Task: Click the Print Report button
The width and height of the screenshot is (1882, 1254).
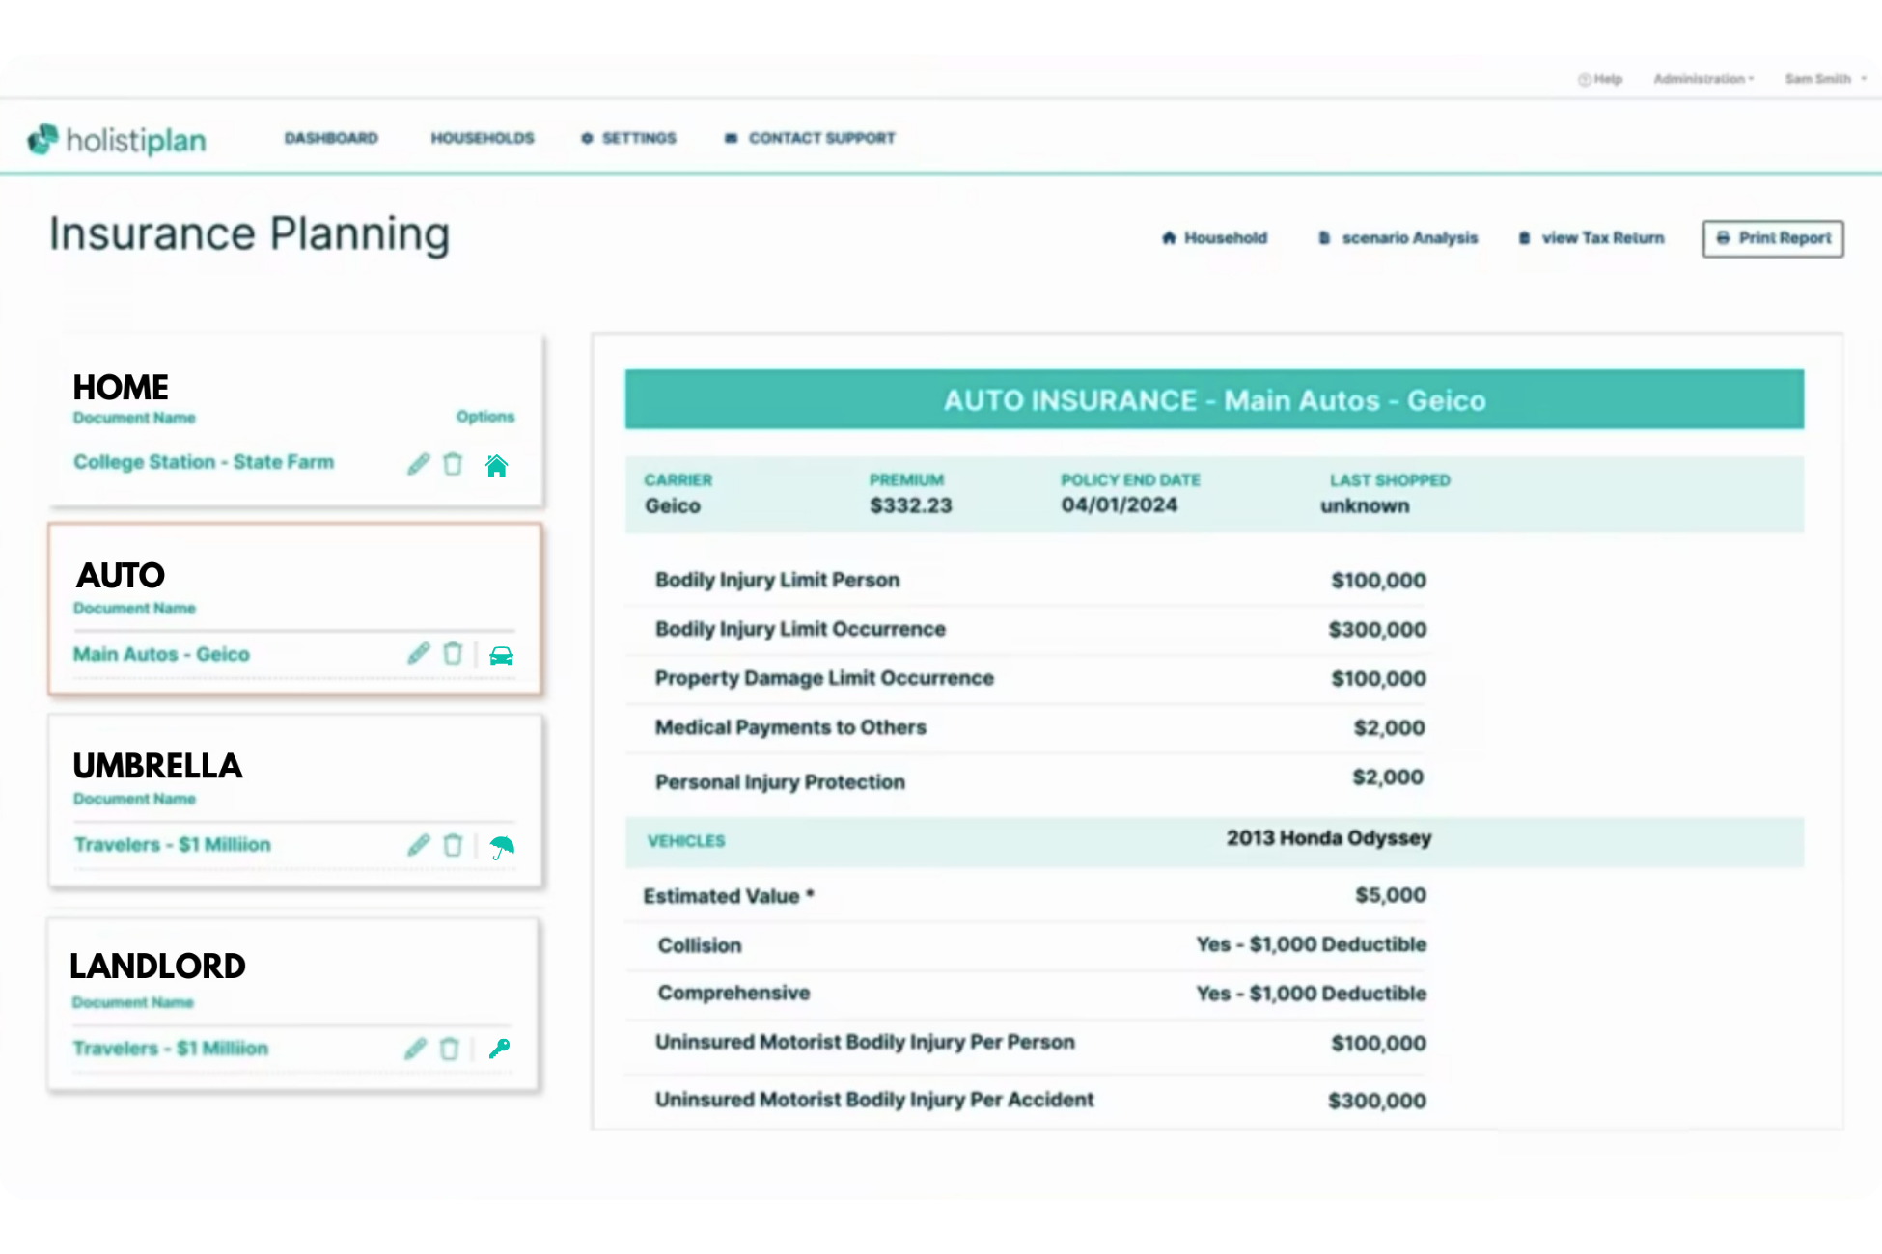Action: coord(1773,237)
